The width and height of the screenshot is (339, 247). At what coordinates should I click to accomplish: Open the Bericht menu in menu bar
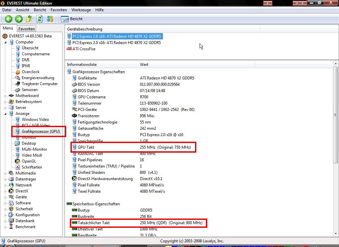click(40, 10)
